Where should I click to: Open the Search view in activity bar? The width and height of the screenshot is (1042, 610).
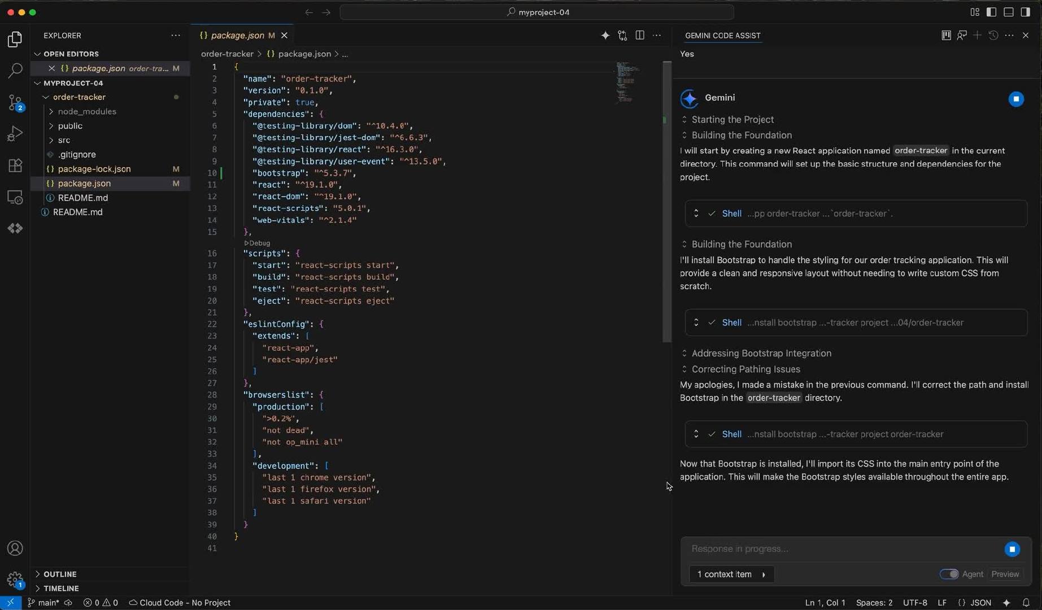(15, 71)
